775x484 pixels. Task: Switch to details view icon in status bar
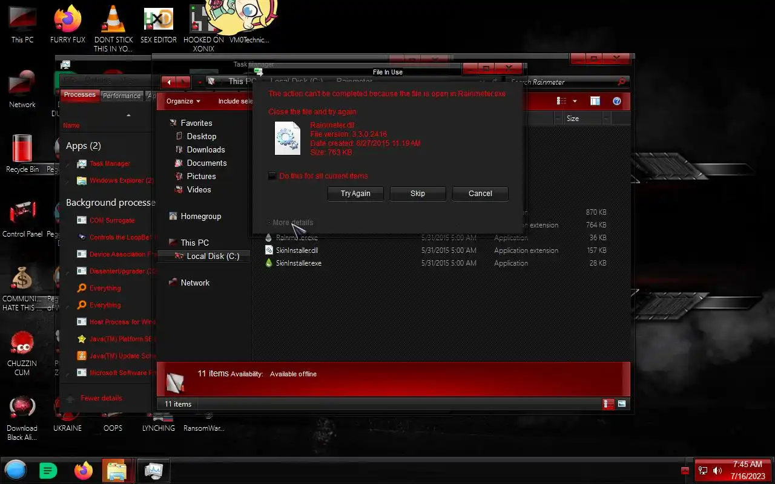point(608,404)
